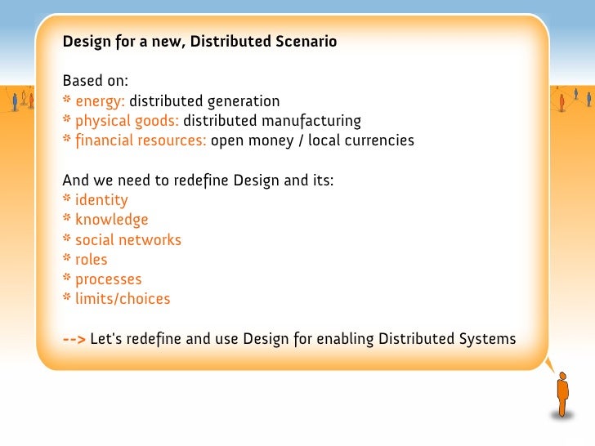
Task: Select the 'knowledge' bullet
Action: tap(105, 220)
